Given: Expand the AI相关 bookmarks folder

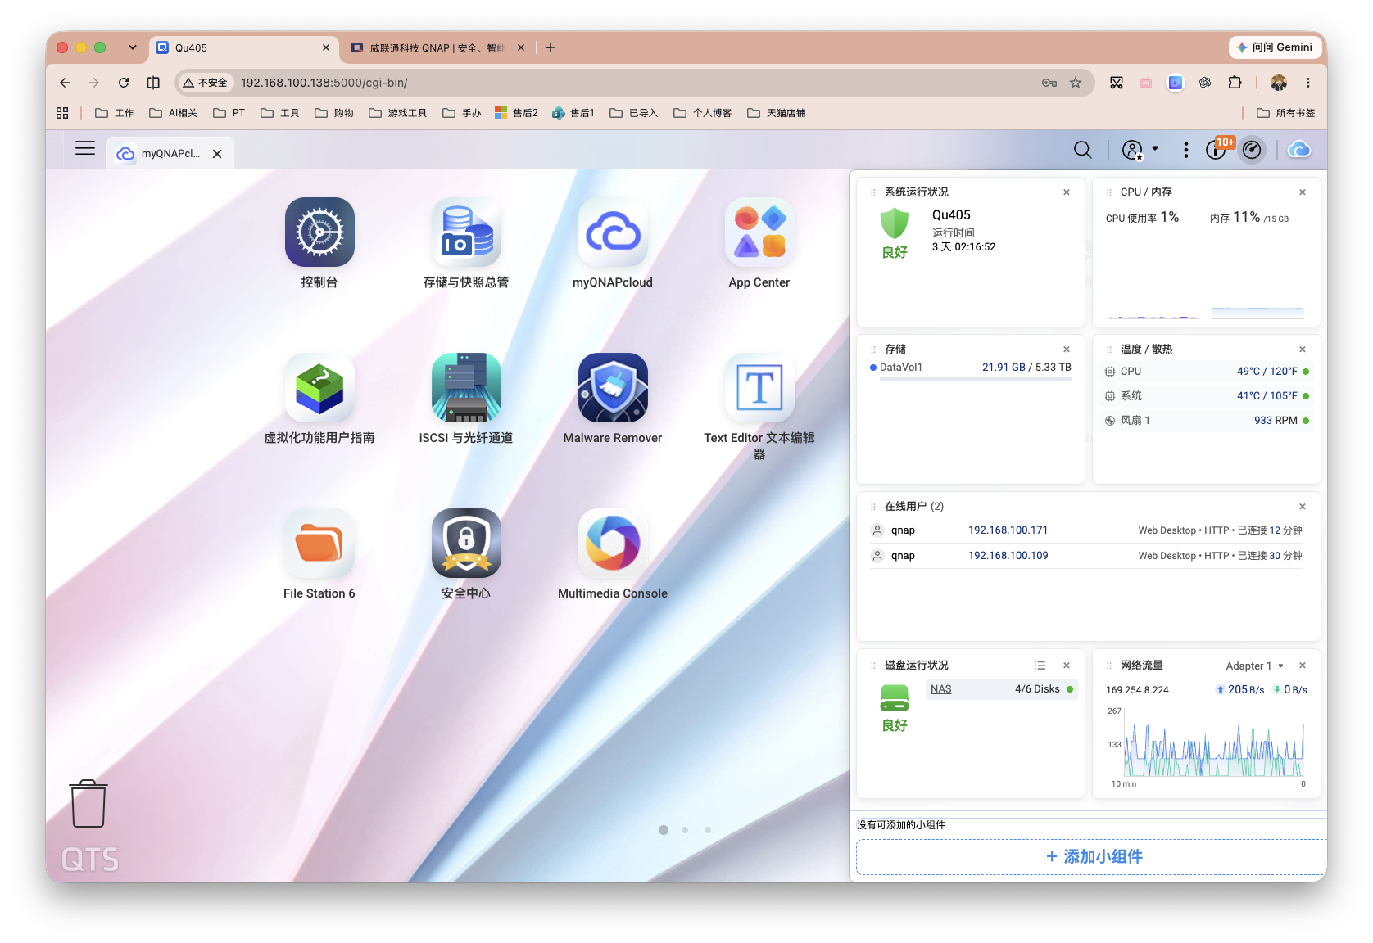Looking at the screenshot, I should [174, 113].
